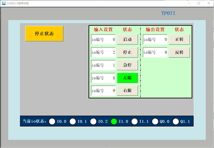Click the 正转 output status button

pyautogui.click(x=179, y=39)
